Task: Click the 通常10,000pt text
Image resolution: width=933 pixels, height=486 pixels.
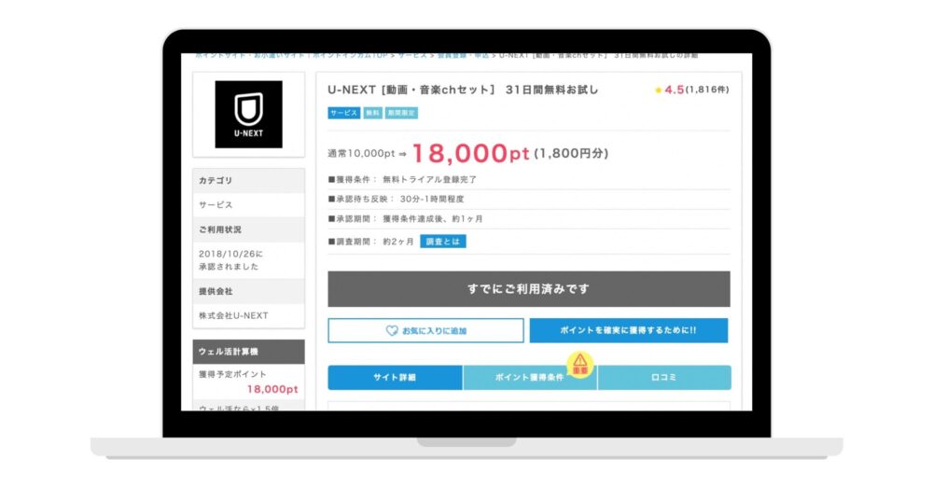Action: pos(361,154)
